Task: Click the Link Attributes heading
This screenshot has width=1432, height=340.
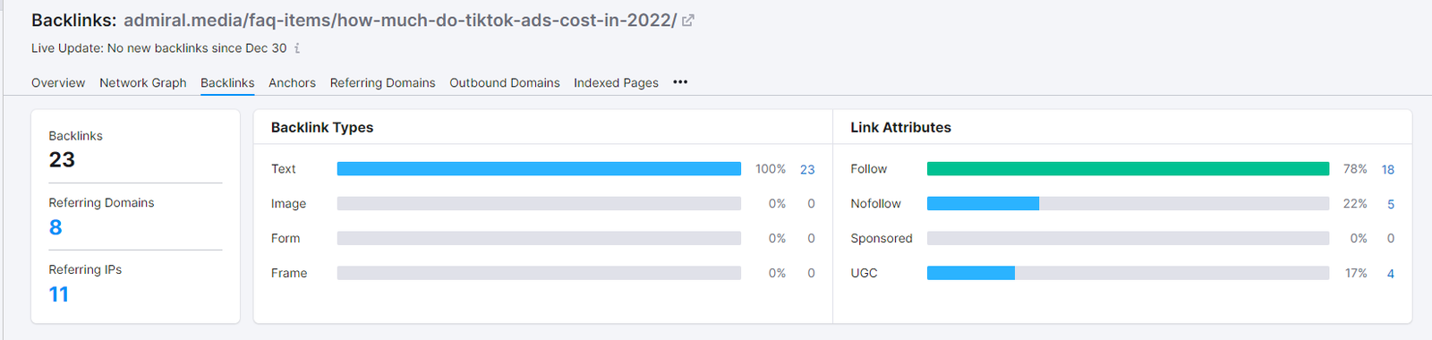Action: coord(900,127)
